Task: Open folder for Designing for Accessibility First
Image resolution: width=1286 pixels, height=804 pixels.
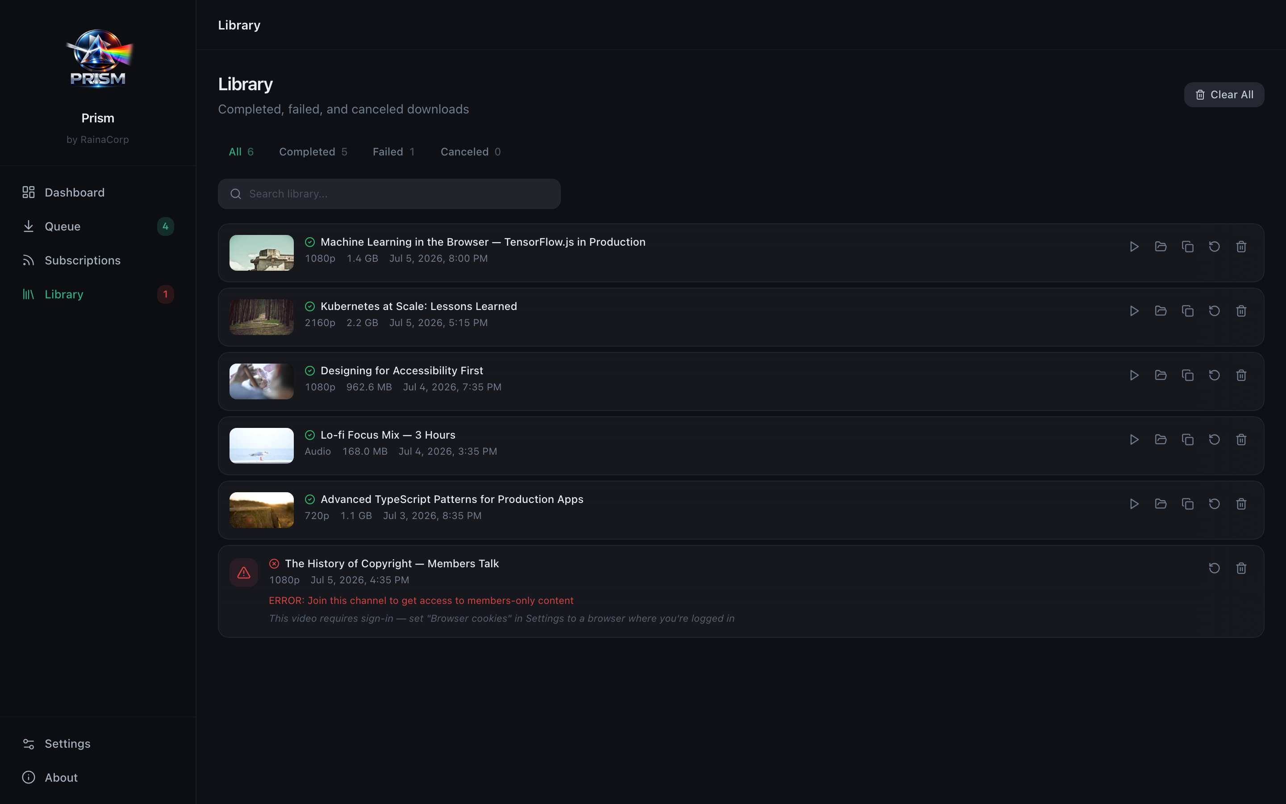Action: point(1161,375)
